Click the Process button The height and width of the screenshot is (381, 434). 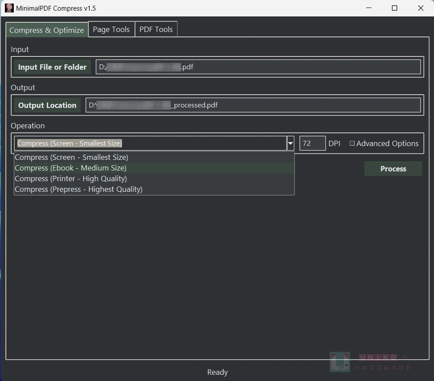click(393, 169)
